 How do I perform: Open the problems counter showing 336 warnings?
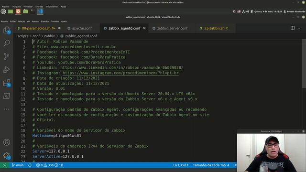coord(50,165)
